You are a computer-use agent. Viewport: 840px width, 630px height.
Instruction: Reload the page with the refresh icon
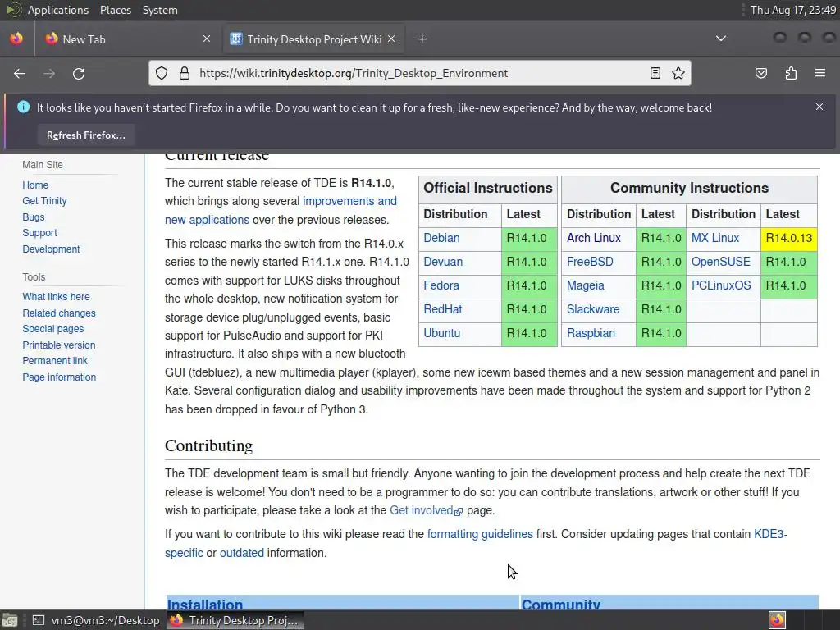pyautogui.click(x=79, y=73)
